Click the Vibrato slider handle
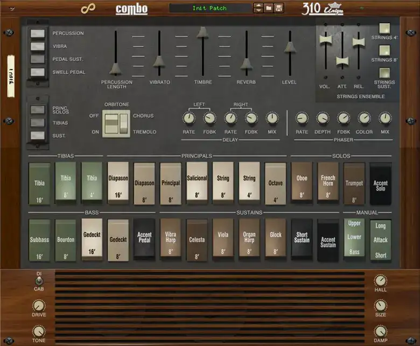 click(x=159, y=61)
